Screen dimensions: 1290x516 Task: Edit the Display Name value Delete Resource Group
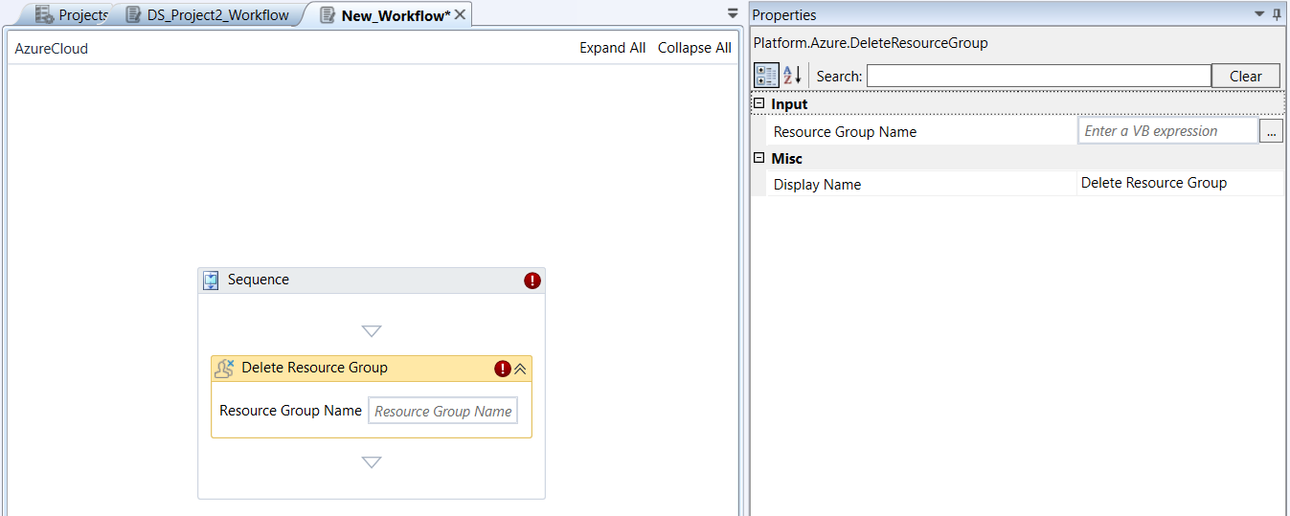1180,183
